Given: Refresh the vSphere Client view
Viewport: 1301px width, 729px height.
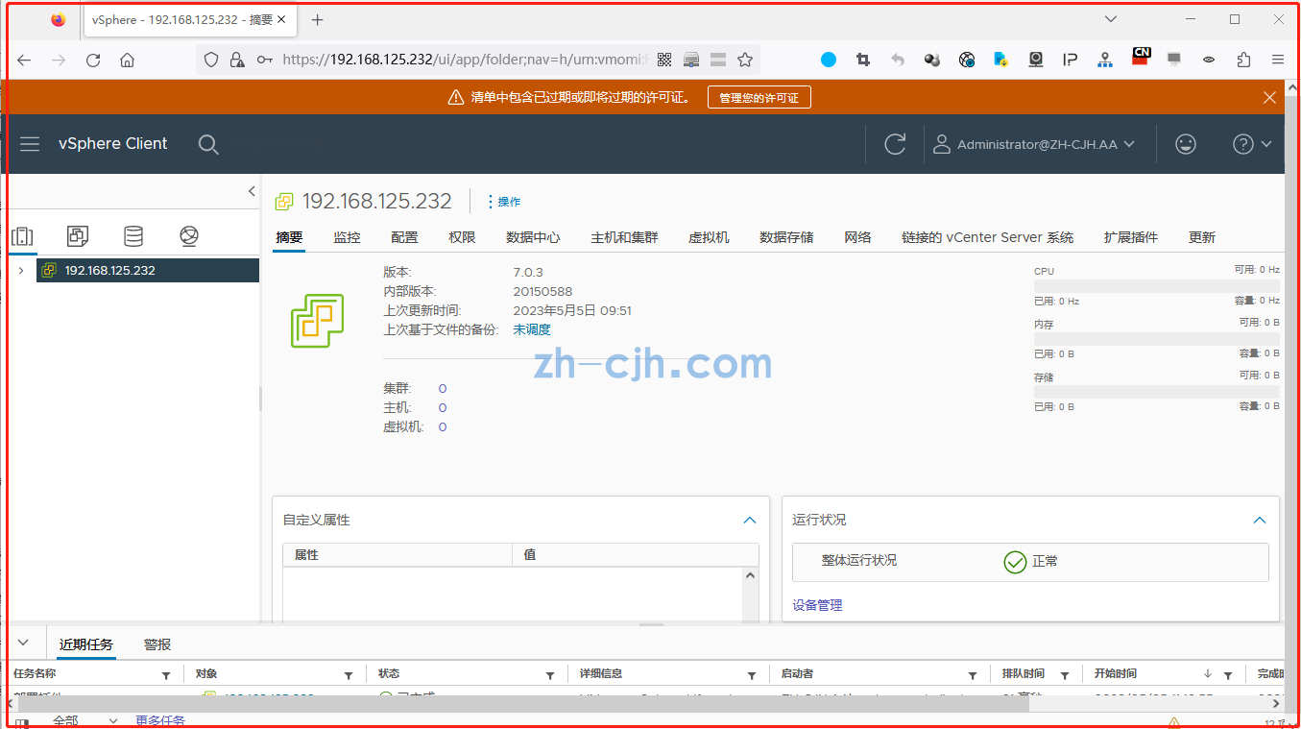Looking at the screenshot, I should pyautogui.click(x=895, y=144).
